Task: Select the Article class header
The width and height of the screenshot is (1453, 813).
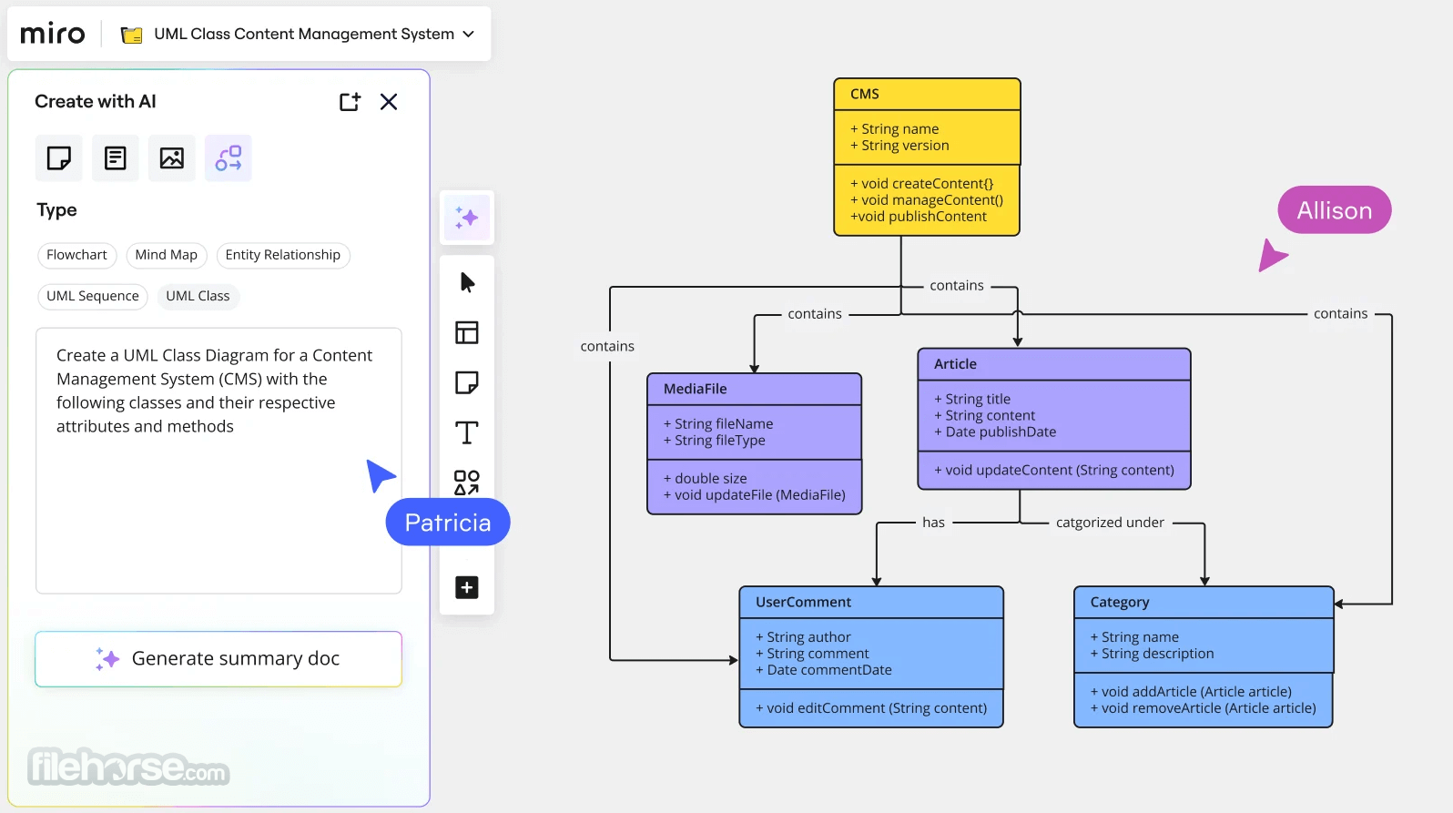Action: click(1054, 364)
